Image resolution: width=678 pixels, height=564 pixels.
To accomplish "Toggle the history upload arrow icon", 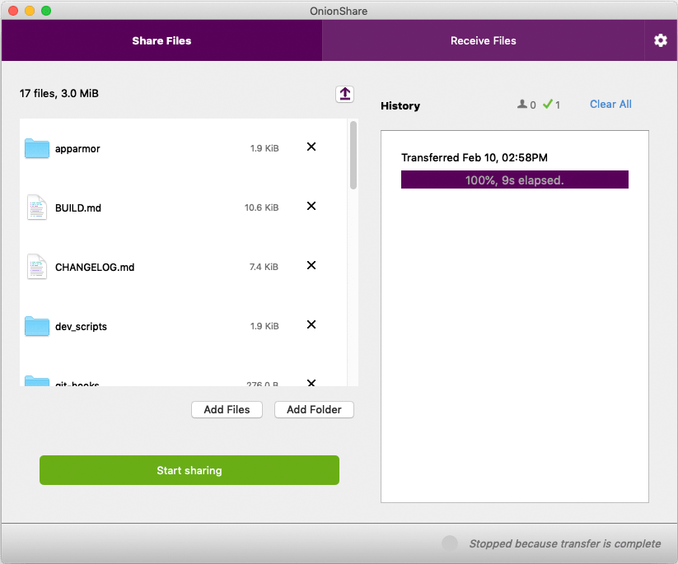I will pyautogui.click(x=344, y=94).
